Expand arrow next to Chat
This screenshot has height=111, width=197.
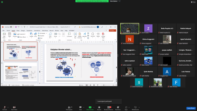point(84,107)
